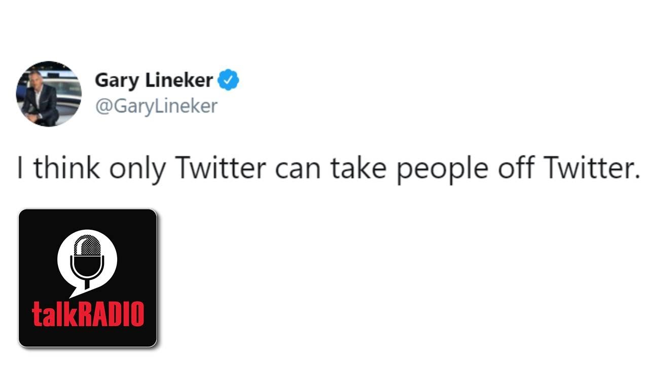
Task: Click the letter "I" starting the tweet
Action: point(20,168)
